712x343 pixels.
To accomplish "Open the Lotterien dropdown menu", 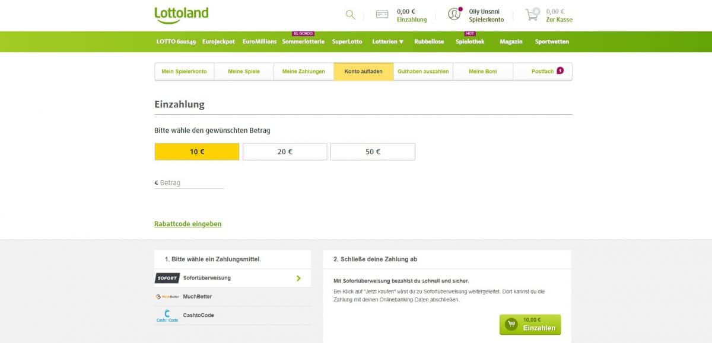I will point(388,41).
